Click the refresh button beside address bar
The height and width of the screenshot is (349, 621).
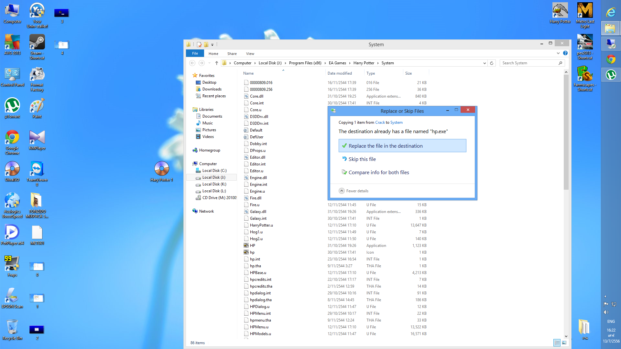[492, 63]
